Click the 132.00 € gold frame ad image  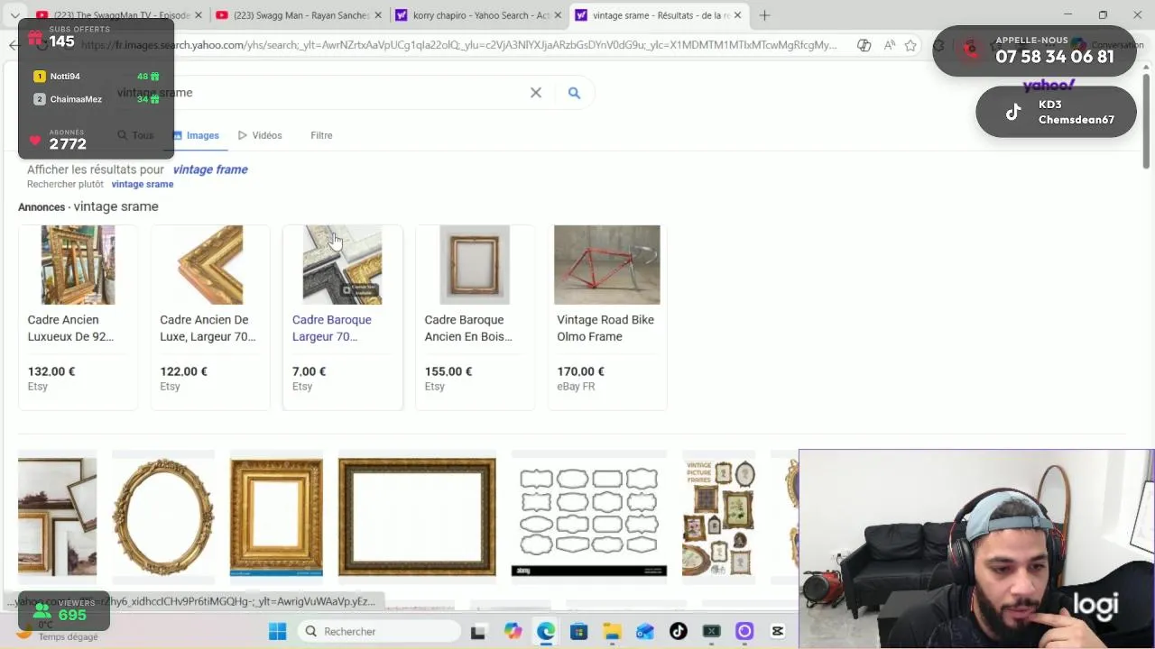(78, 265)
